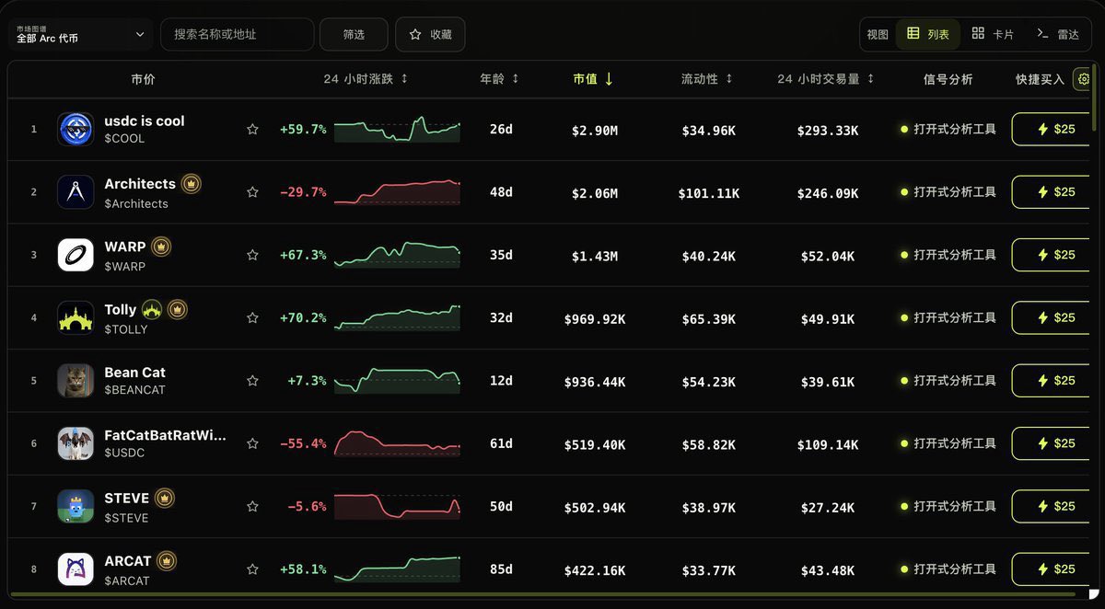Focus the 搜索名称或地址 search field
This screenshot has height=609, width=1105.
tap(237, 34)
